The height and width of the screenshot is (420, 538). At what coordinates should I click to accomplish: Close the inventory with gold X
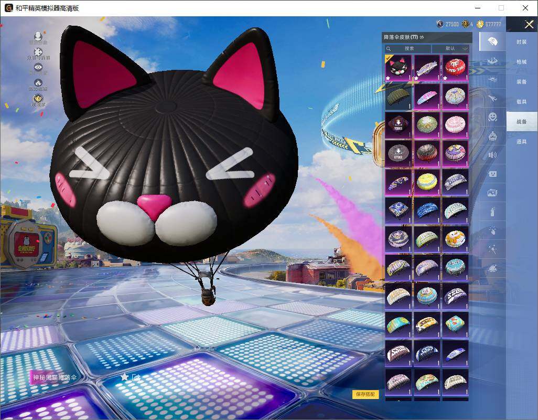pos(529,24)
